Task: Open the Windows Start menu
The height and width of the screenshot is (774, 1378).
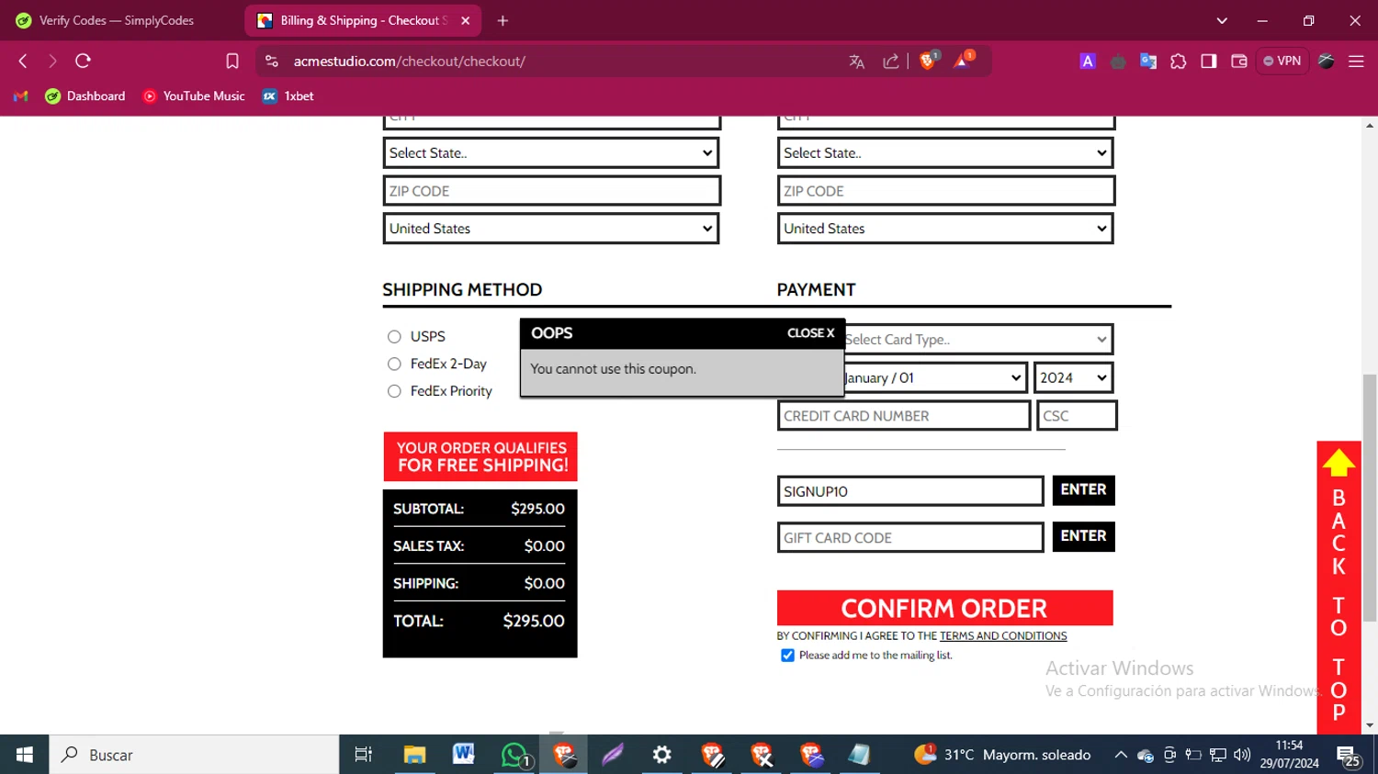Action: [x=24, y=755]
